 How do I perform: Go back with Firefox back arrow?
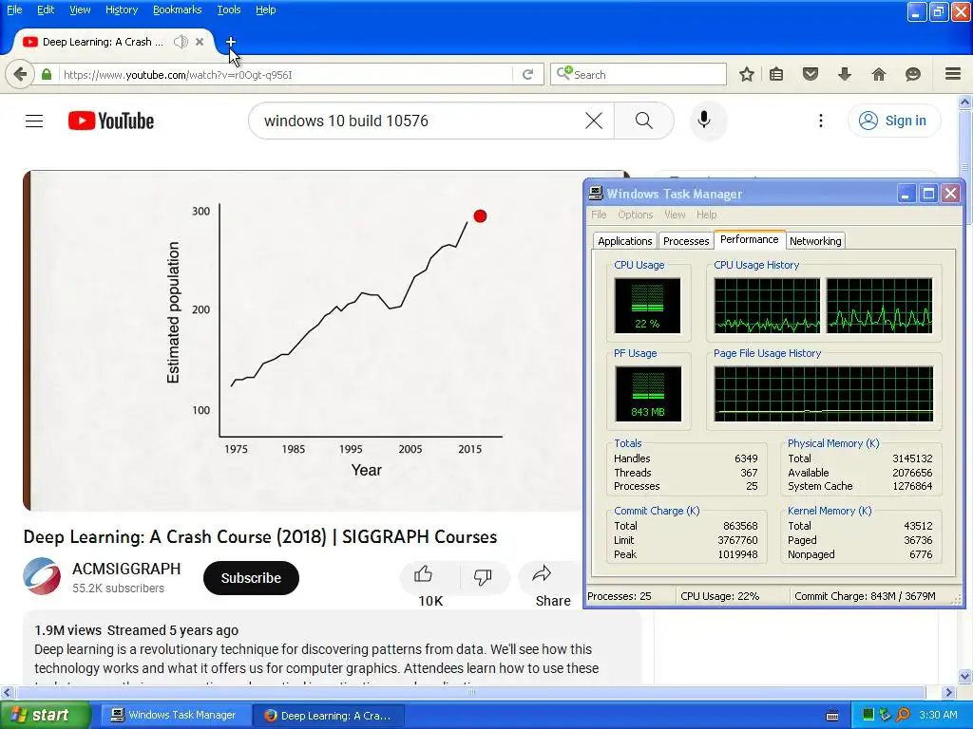pos(20,74)
